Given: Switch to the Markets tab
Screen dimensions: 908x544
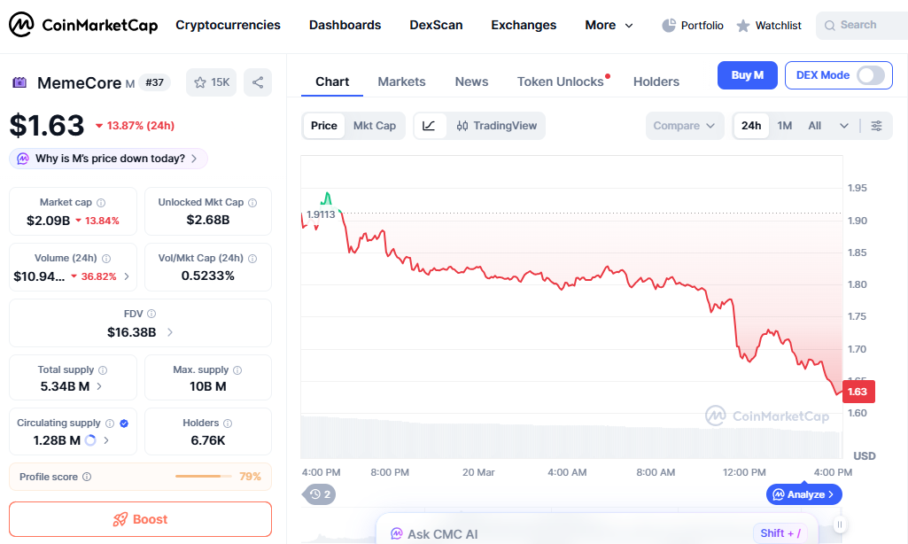Looking at the screenshot, I should [401, 81].
